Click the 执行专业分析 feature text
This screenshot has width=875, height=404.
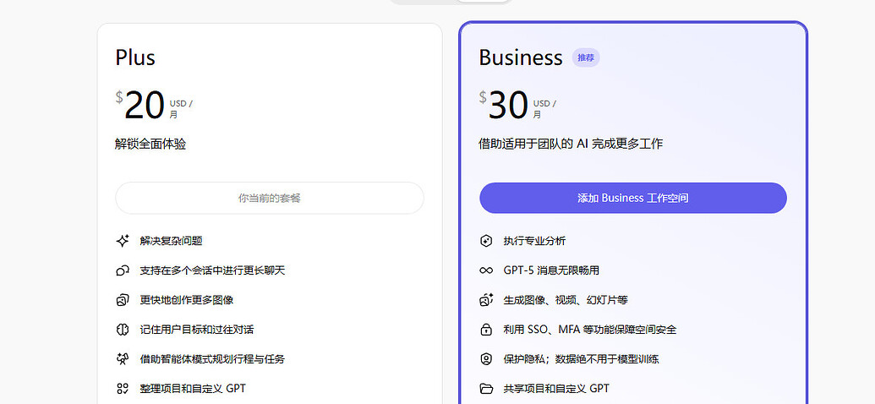tap(534, 241)
